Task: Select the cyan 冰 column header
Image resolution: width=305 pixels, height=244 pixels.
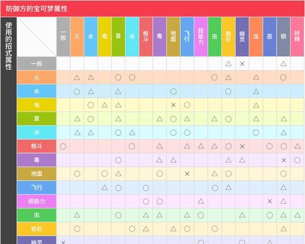Action: click(132, 37)
